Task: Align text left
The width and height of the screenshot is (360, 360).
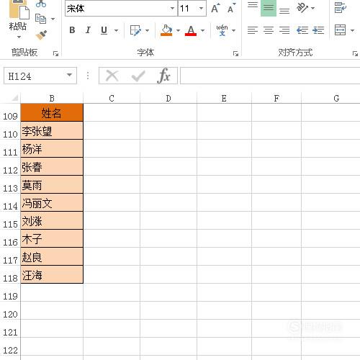Action: (x=253, y=30)
